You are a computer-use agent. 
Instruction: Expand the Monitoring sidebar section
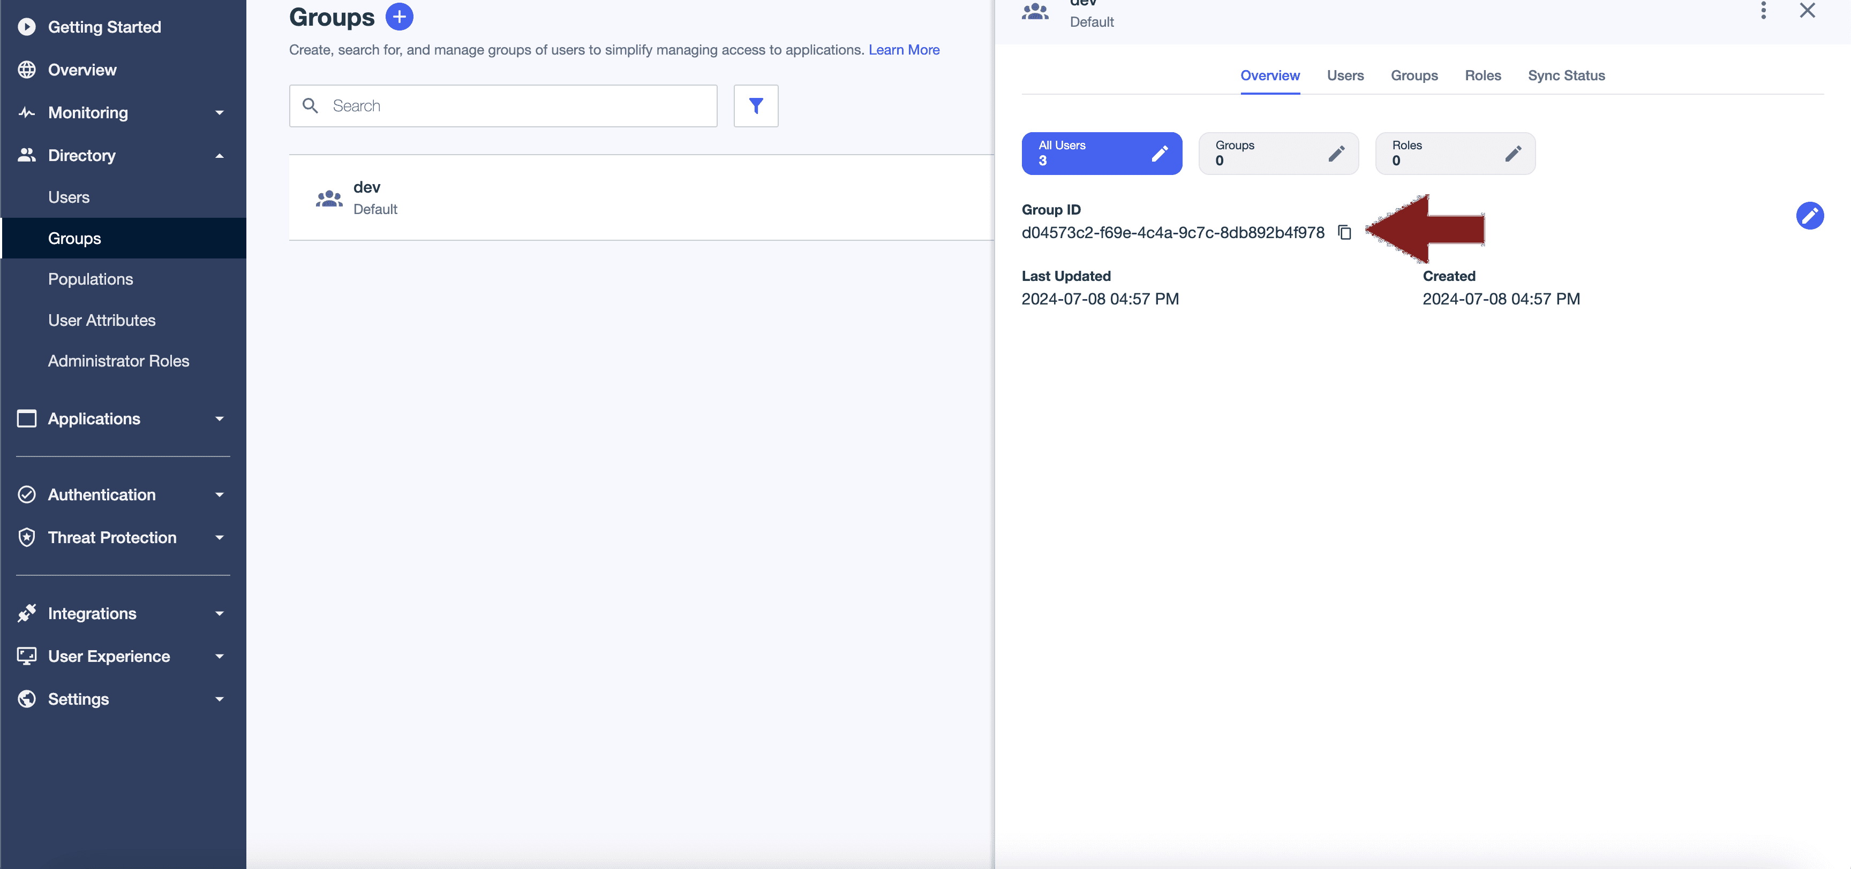click(122, 113)
